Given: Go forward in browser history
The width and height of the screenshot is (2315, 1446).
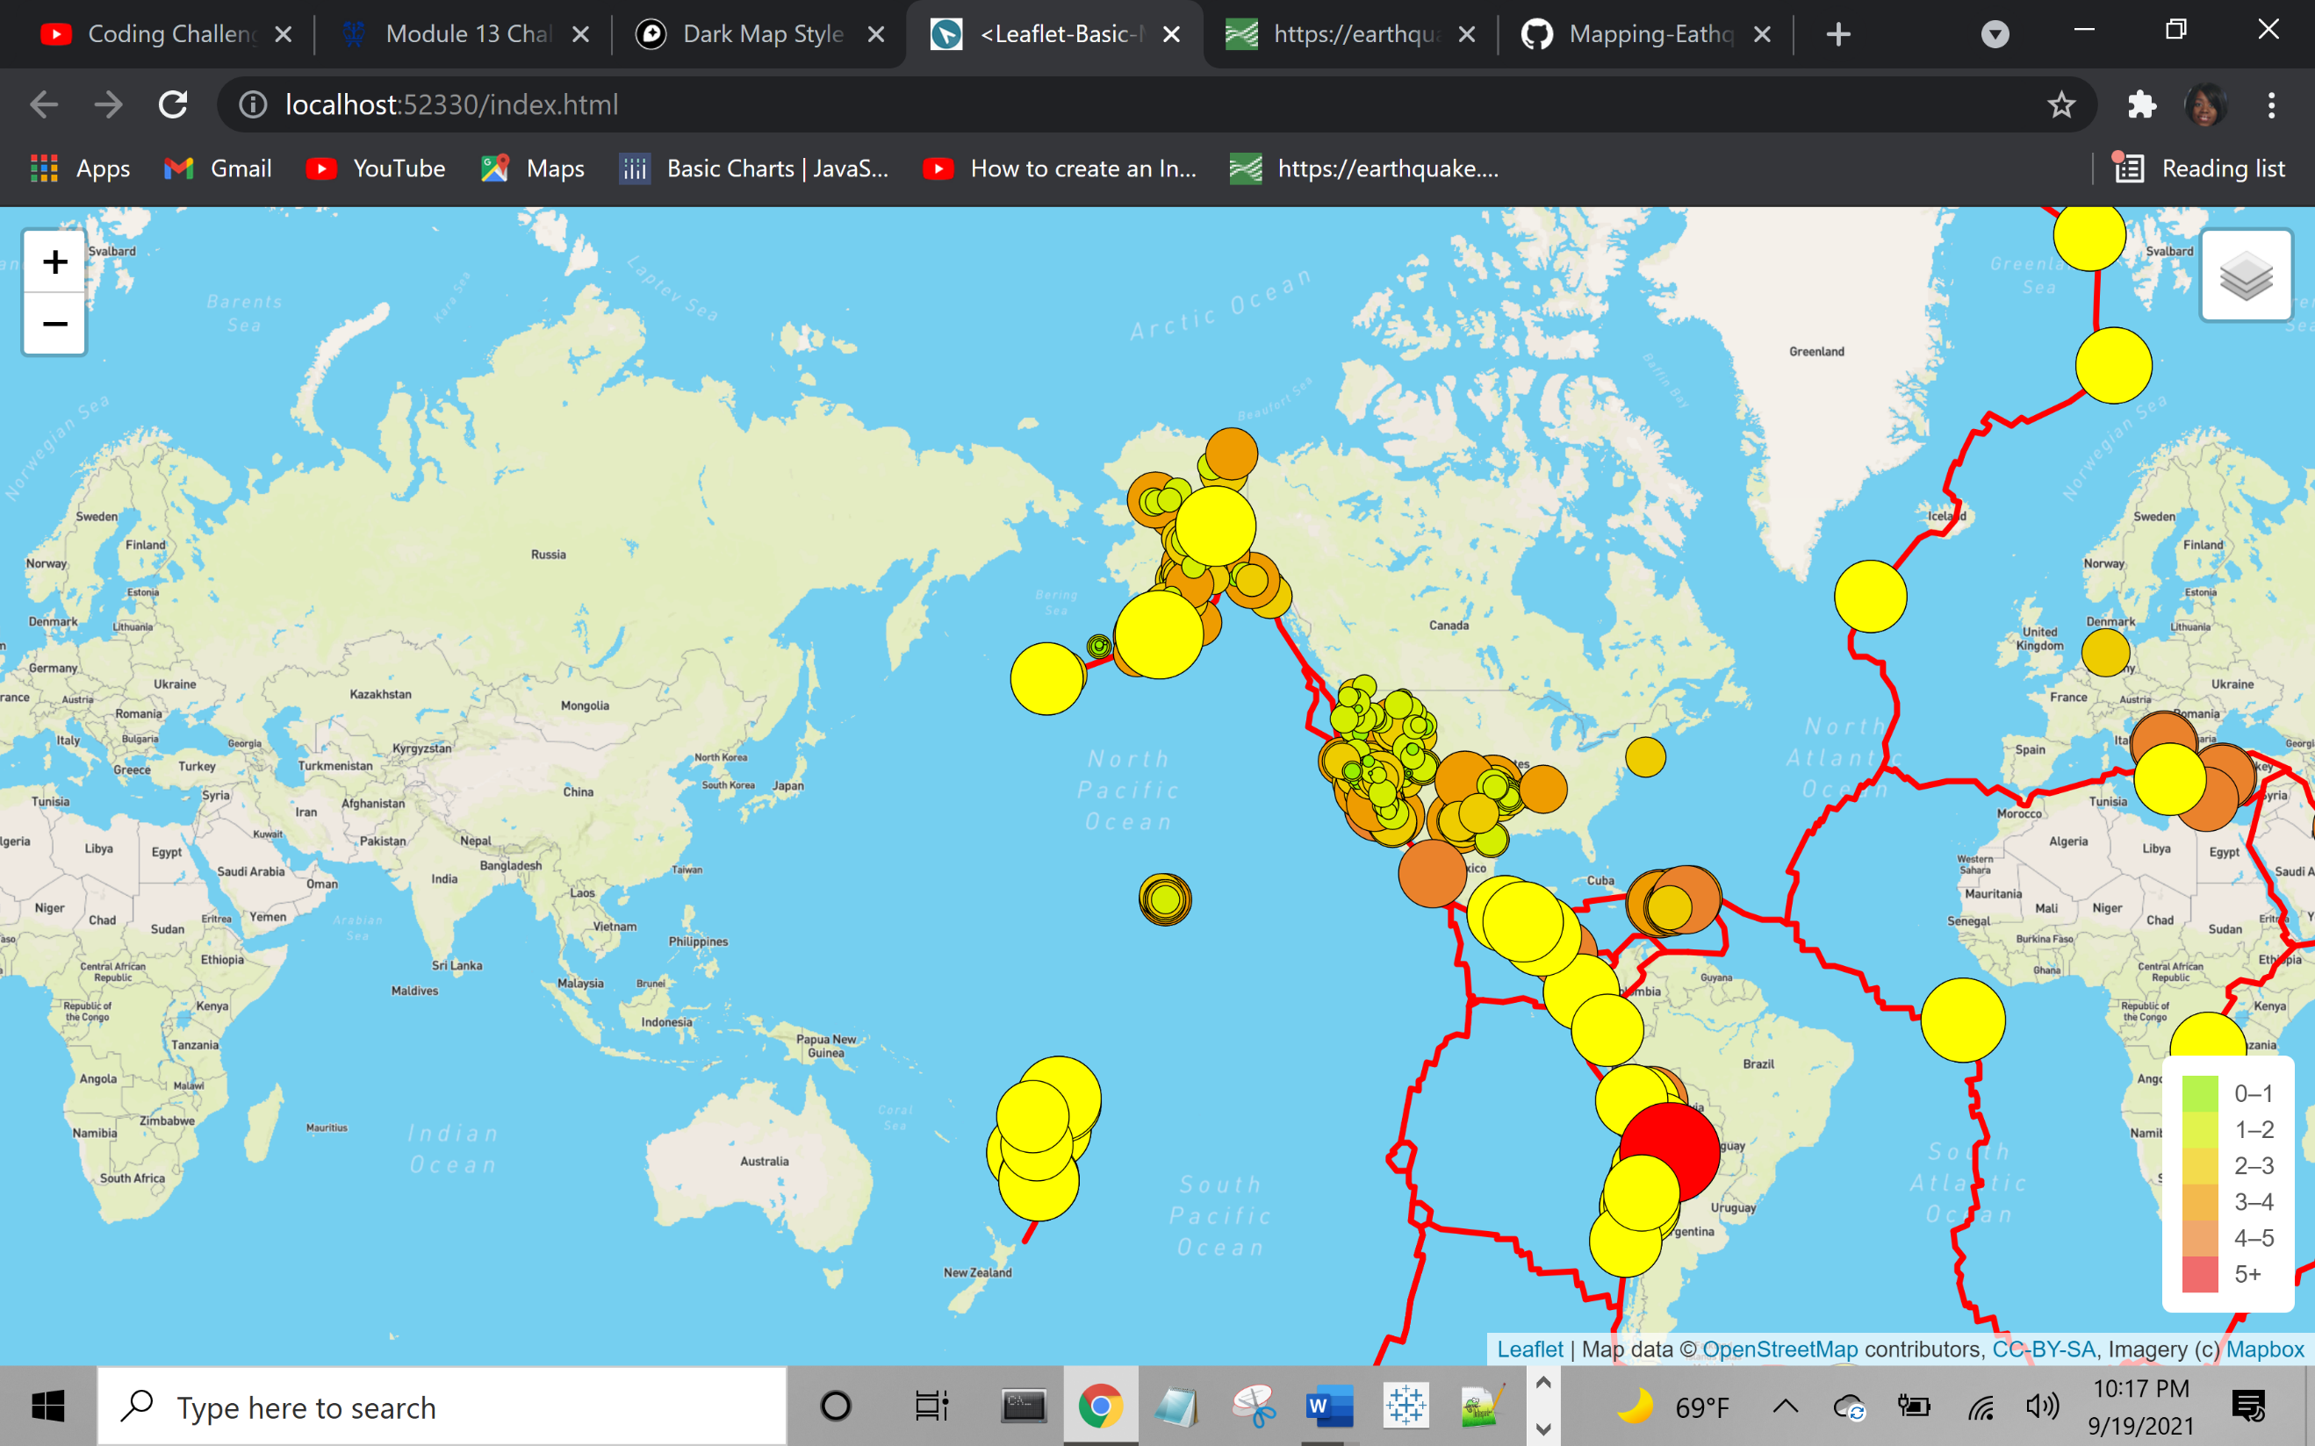Looking at the screenshot, I should [108, 104].
